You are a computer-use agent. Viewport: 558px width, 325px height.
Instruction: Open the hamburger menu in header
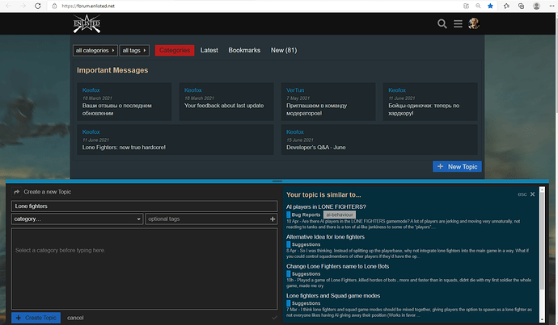pos(458,24)
